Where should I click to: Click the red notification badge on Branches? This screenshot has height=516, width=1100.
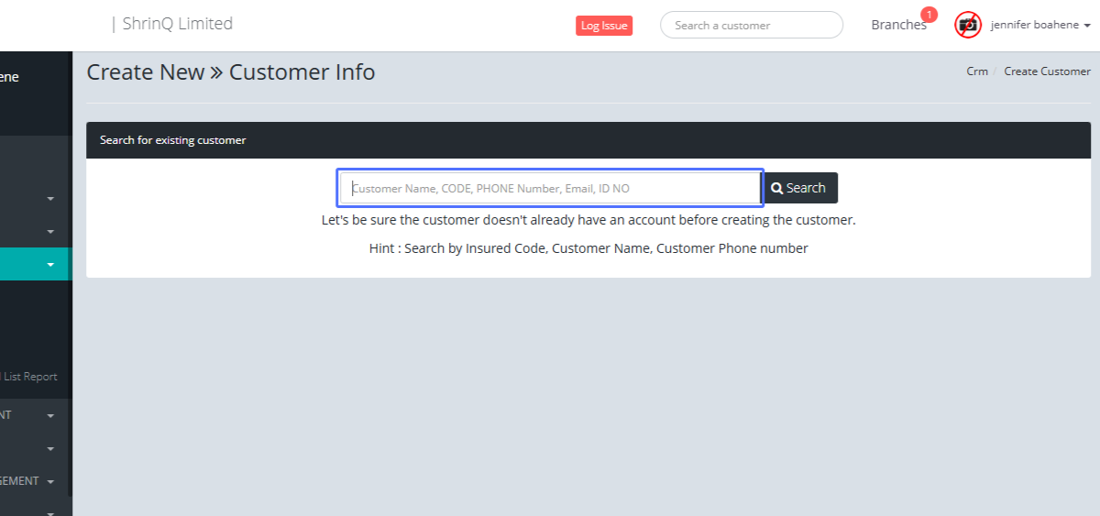coord(929,15)
